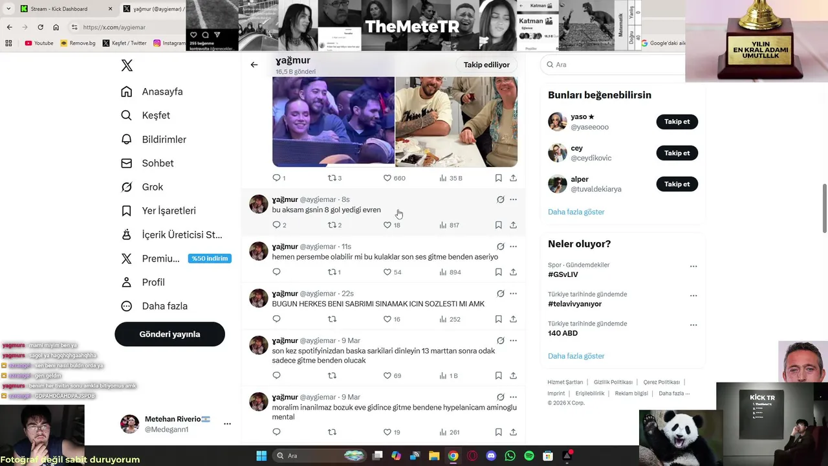This screenshot has height=466, width=828.
Task: Follow alper with Takip et
Action: click(677, 184)
